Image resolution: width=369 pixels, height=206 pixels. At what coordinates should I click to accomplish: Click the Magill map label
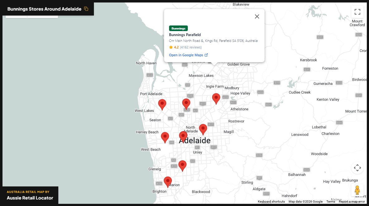229,132
